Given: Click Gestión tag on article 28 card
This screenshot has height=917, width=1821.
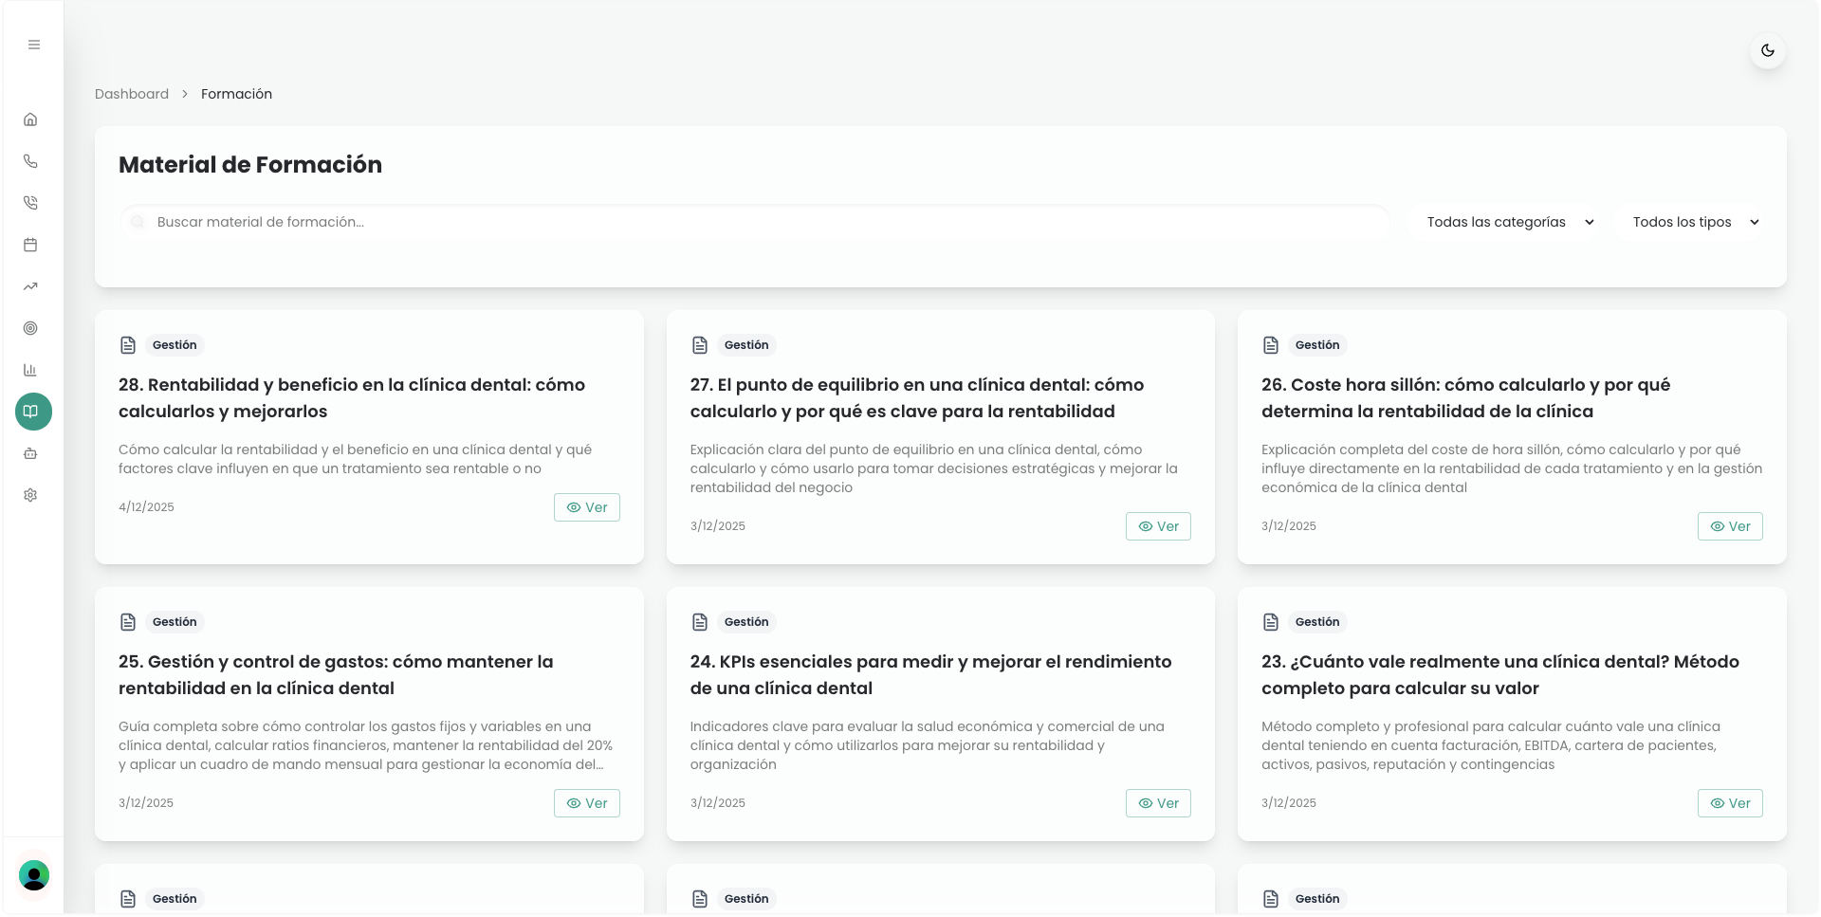Looking at the screenshot, I should [x=175, y=345].
